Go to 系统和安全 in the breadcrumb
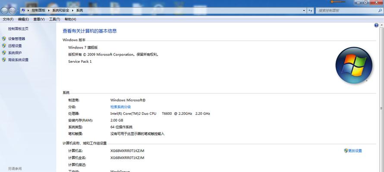 61,10
